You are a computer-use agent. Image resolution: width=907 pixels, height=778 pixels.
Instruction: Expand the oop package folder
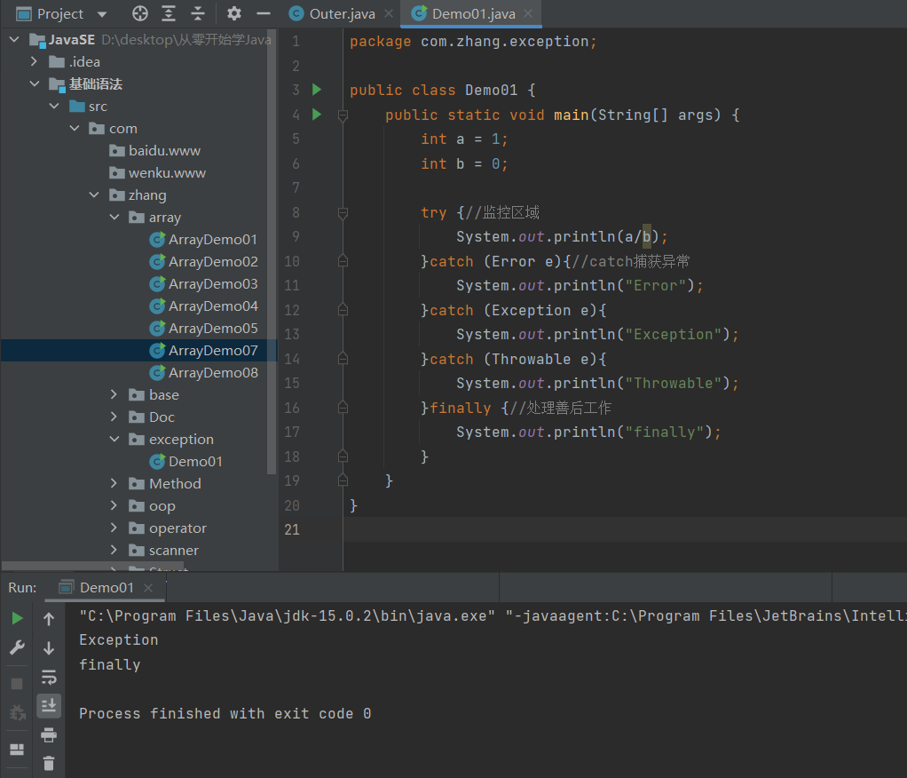click(114, 506)
